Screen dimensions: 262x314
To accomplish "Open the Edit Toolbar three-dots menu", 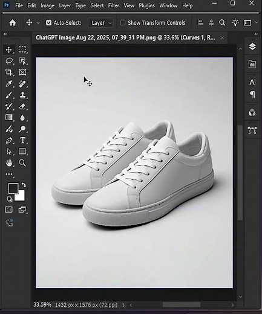I will coord(8,175).
